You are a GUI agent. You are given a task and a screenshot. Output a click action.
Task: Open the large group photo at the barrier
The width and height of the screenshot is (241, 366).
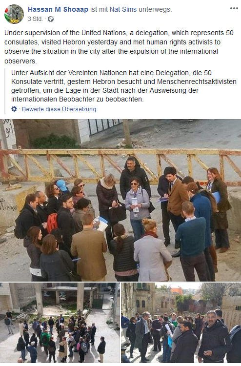tap(120, 200)
